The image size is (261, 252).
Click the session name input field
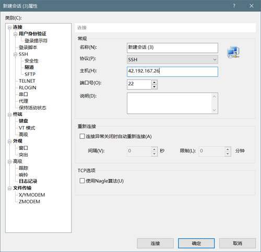point(172,48)
